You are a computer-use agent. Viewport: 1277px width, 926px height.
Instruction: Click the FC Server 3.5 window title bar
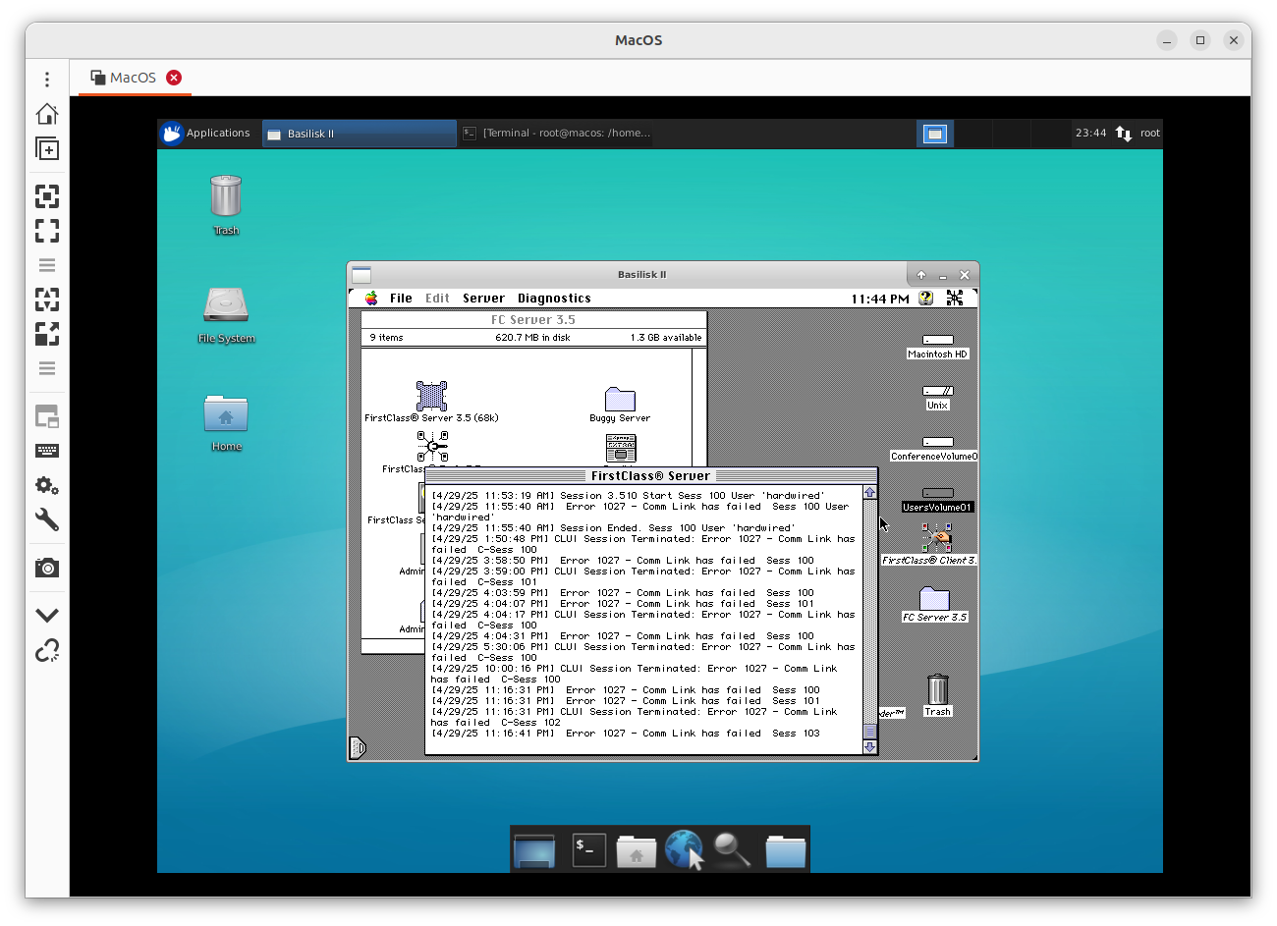point(533,320)
